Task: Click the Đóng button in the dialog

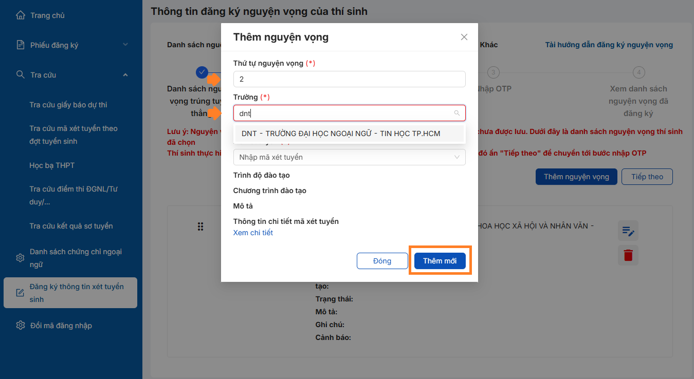Action: [382, 261]
